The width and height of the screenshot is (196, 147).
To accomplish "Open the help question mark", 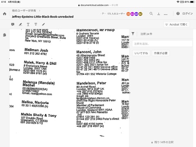I will coord(178,13).
